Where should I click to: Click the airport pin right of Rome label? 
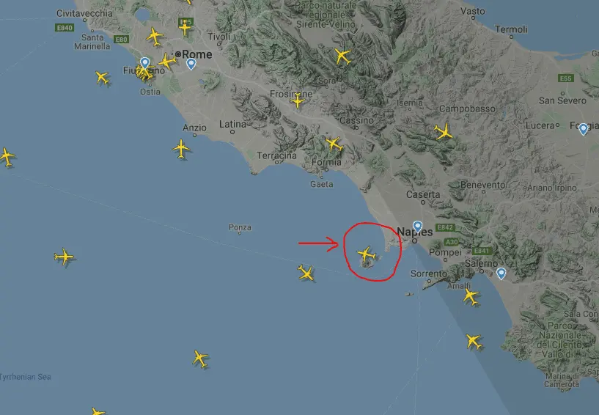[191, 64]
